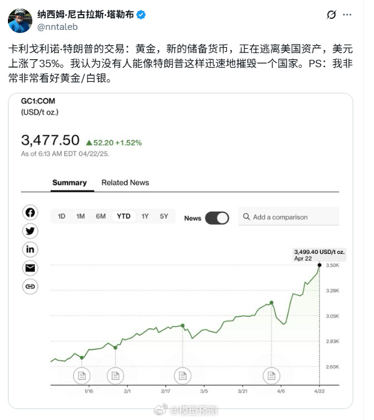This screenshot has height=420, width=374.
Task: Open the Summary tab
Action: [x=69, y=183]
